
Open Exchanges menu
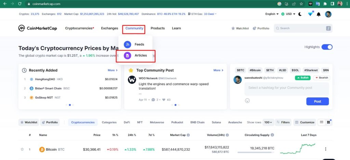coord(110,28)
